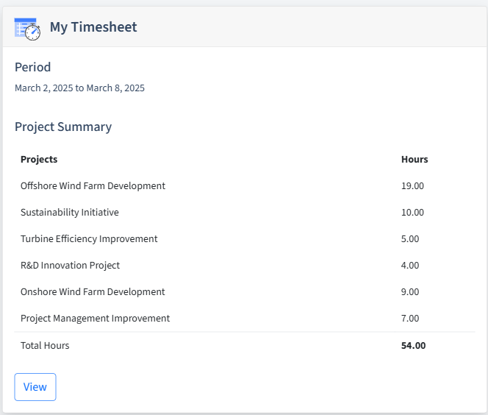This screenshot has height=415, width=488.
Task: Click the 9.00 hours value
Action: click(x=410, y=291)
